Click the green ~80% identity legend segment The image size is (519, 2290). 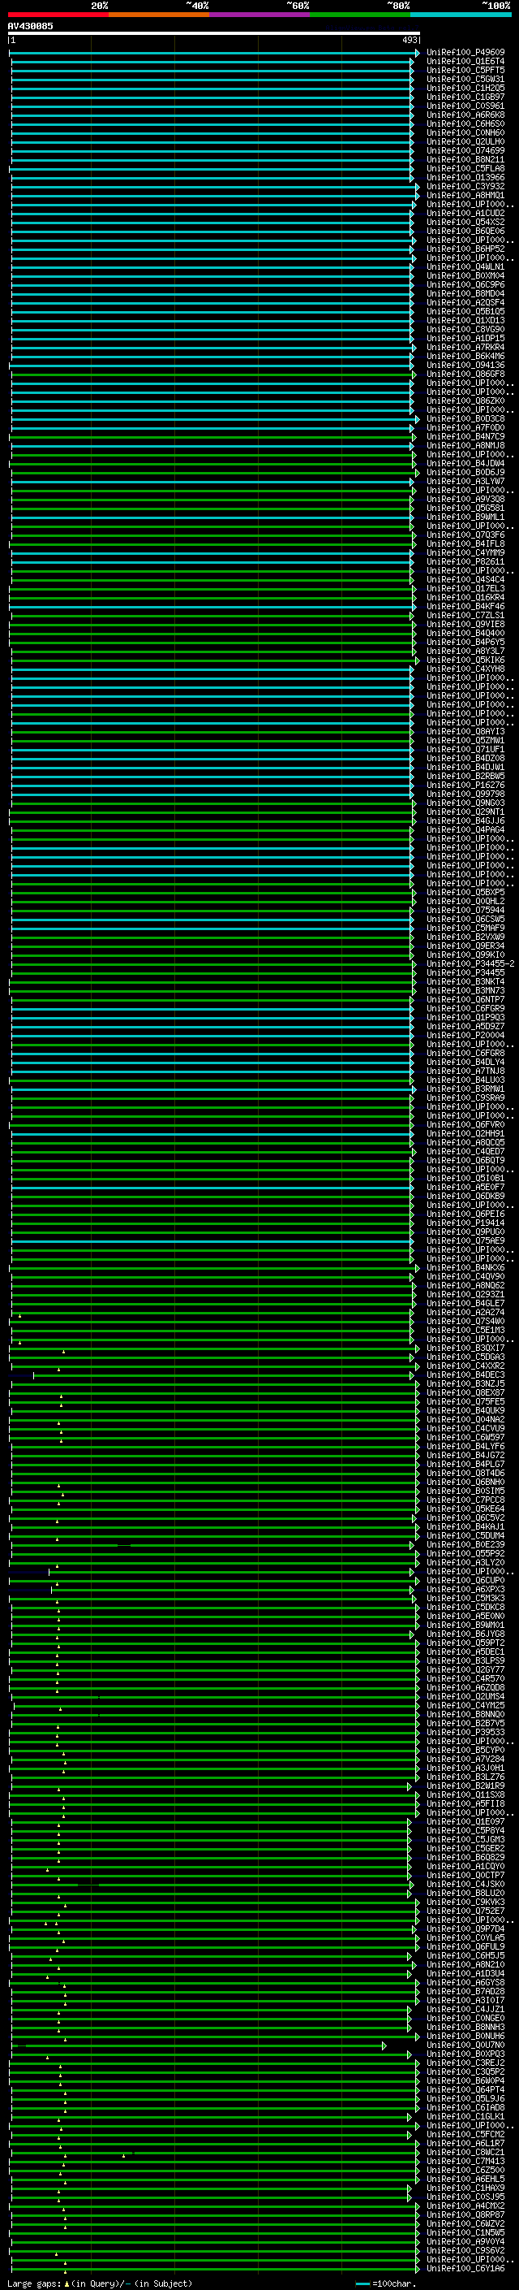359,15
